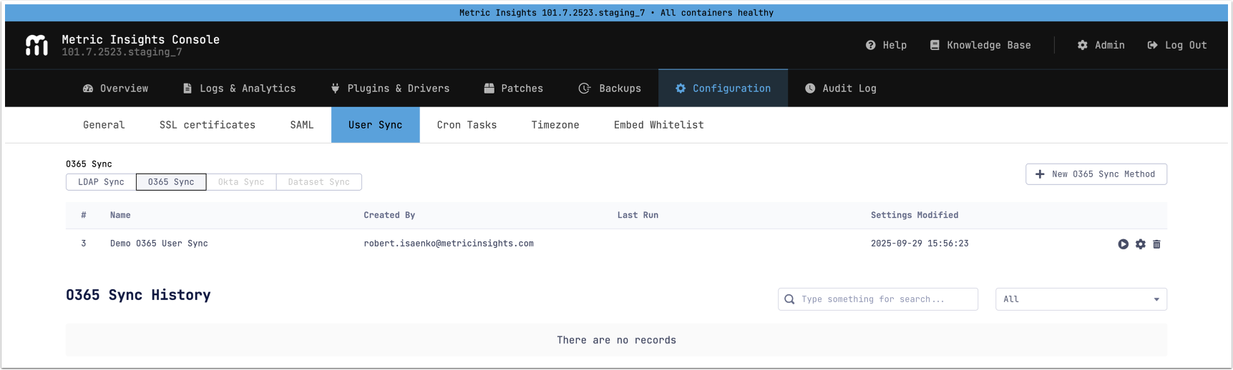Open the Patches section
Screen dimensions: 1233x370
coord(514,89)
